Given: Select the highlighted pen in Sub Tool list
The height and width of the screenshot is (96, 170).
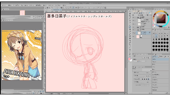Looking at the screenshot, I should click(160, 59).
